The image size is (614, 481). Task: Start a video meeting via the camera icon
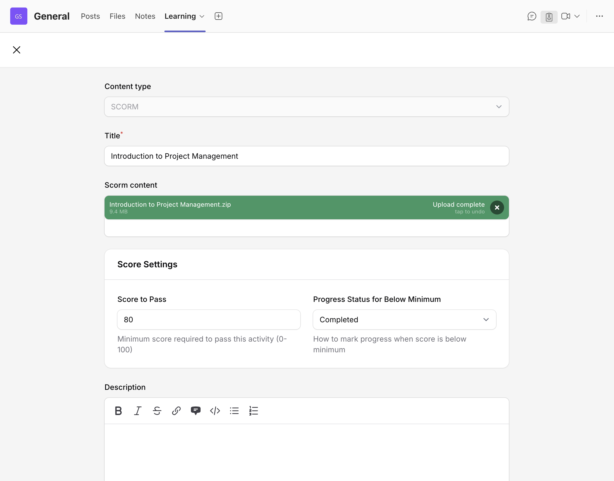[565, 16]
